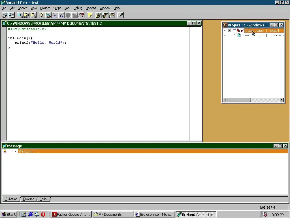Viewport: 290px width, 218px height.
Task: Click the cyan file icon beside test.c
Action: pos(239,35)
